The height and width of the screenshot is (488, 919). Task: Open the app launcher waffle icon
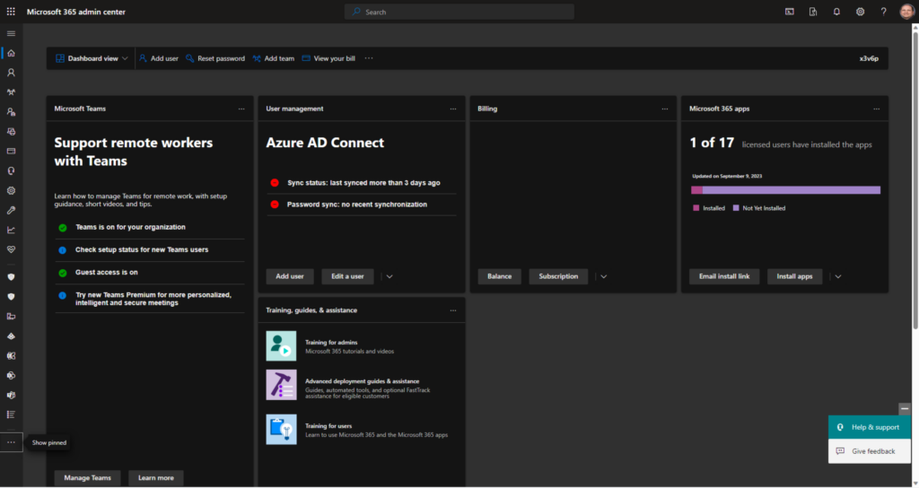pos(11,12)
